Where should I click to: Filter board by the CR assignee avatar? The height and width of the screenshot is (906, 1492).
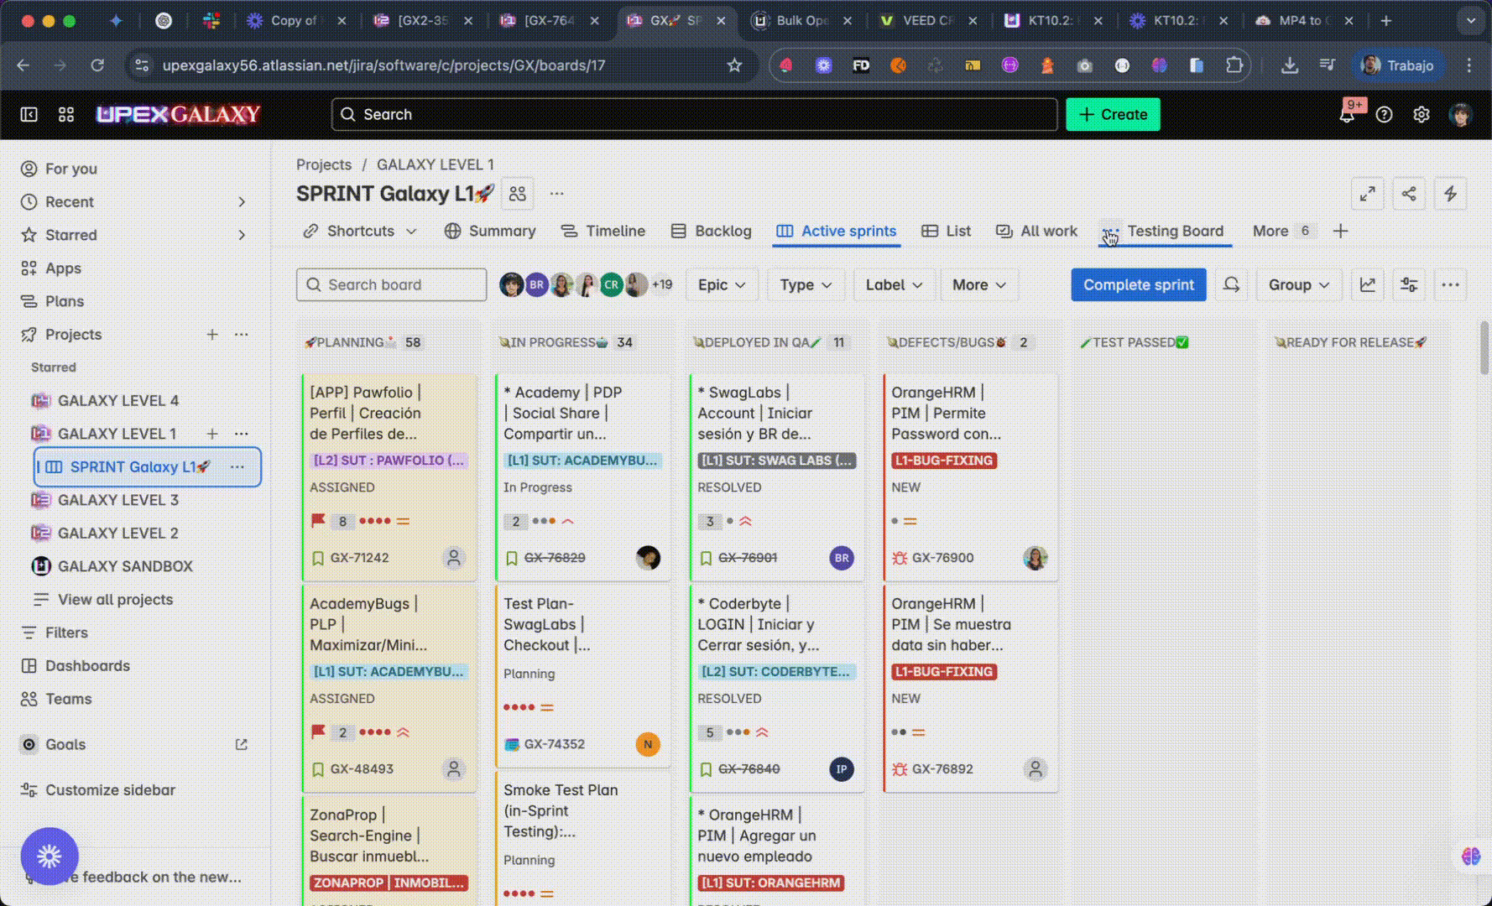(611, 285)
